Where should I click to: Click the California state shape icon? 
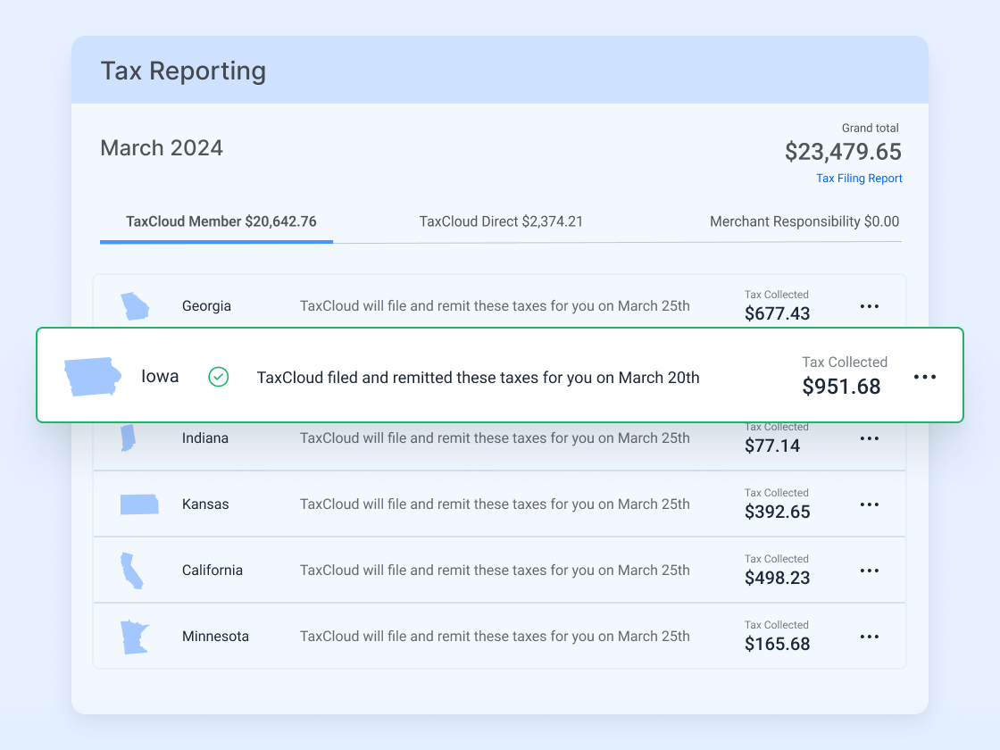(x=132, y=570)
